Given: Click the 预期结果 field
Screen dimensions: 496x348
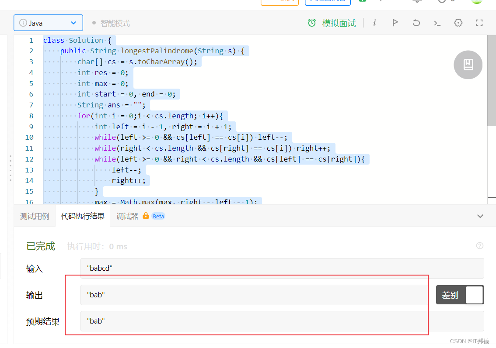Looking at the screenshot, I should click(282, 321).
